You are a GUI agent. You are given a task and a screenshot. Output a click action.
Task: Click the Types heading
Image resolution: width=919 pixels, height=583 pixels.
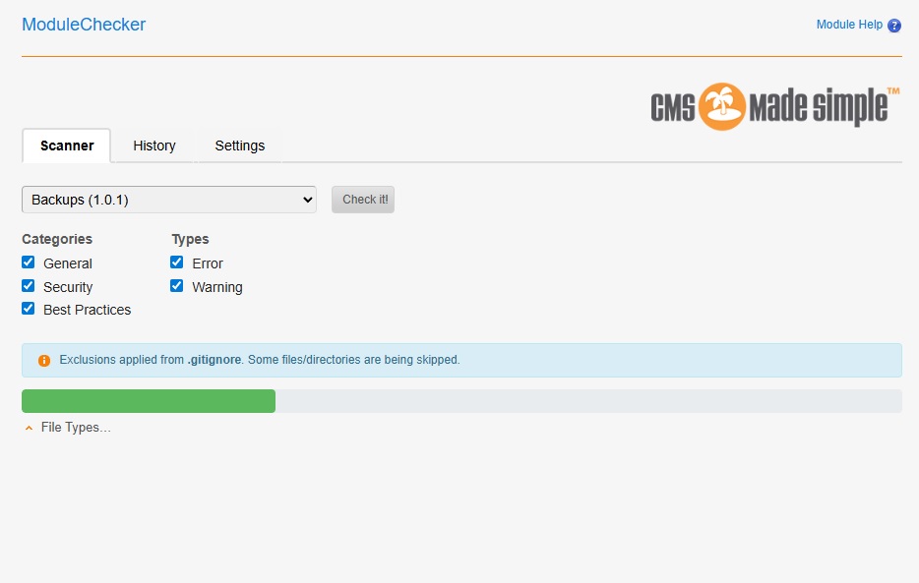pos(190,240)
